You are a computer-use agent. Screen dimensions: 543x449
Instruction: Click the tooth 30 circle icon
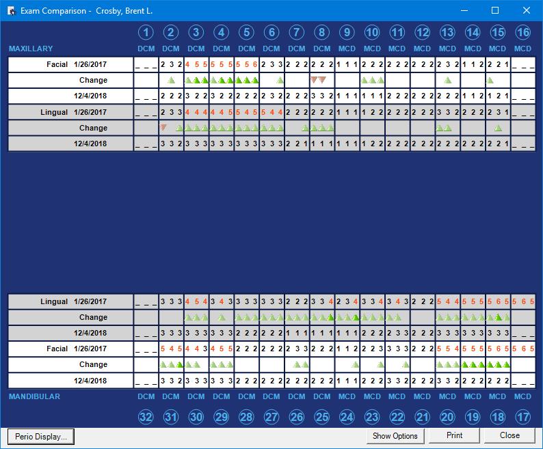[196, 416]
